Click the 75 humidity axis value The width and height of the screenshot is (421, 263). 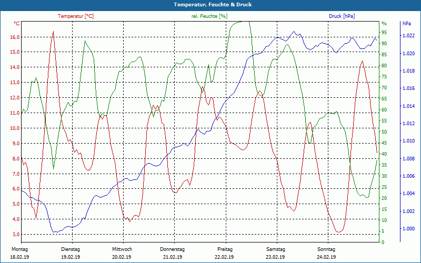(x=384, y=76)
